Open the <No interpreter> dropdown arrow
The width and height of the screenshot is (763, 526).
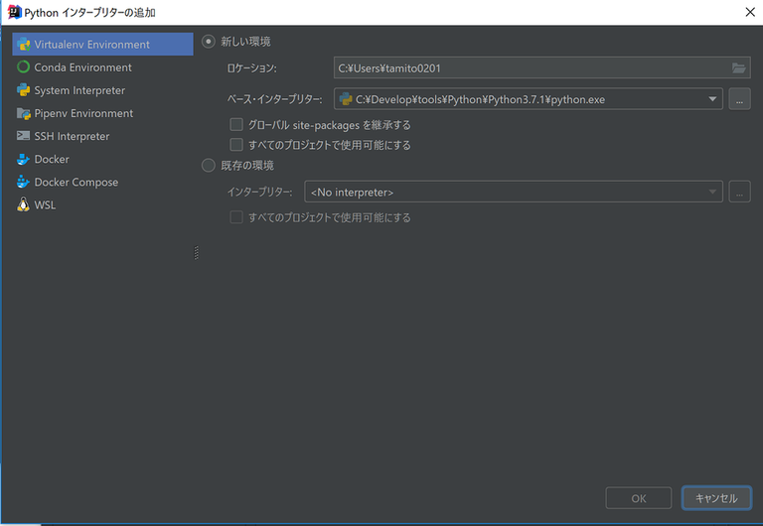pyautogui.click(x=712, y=192)
